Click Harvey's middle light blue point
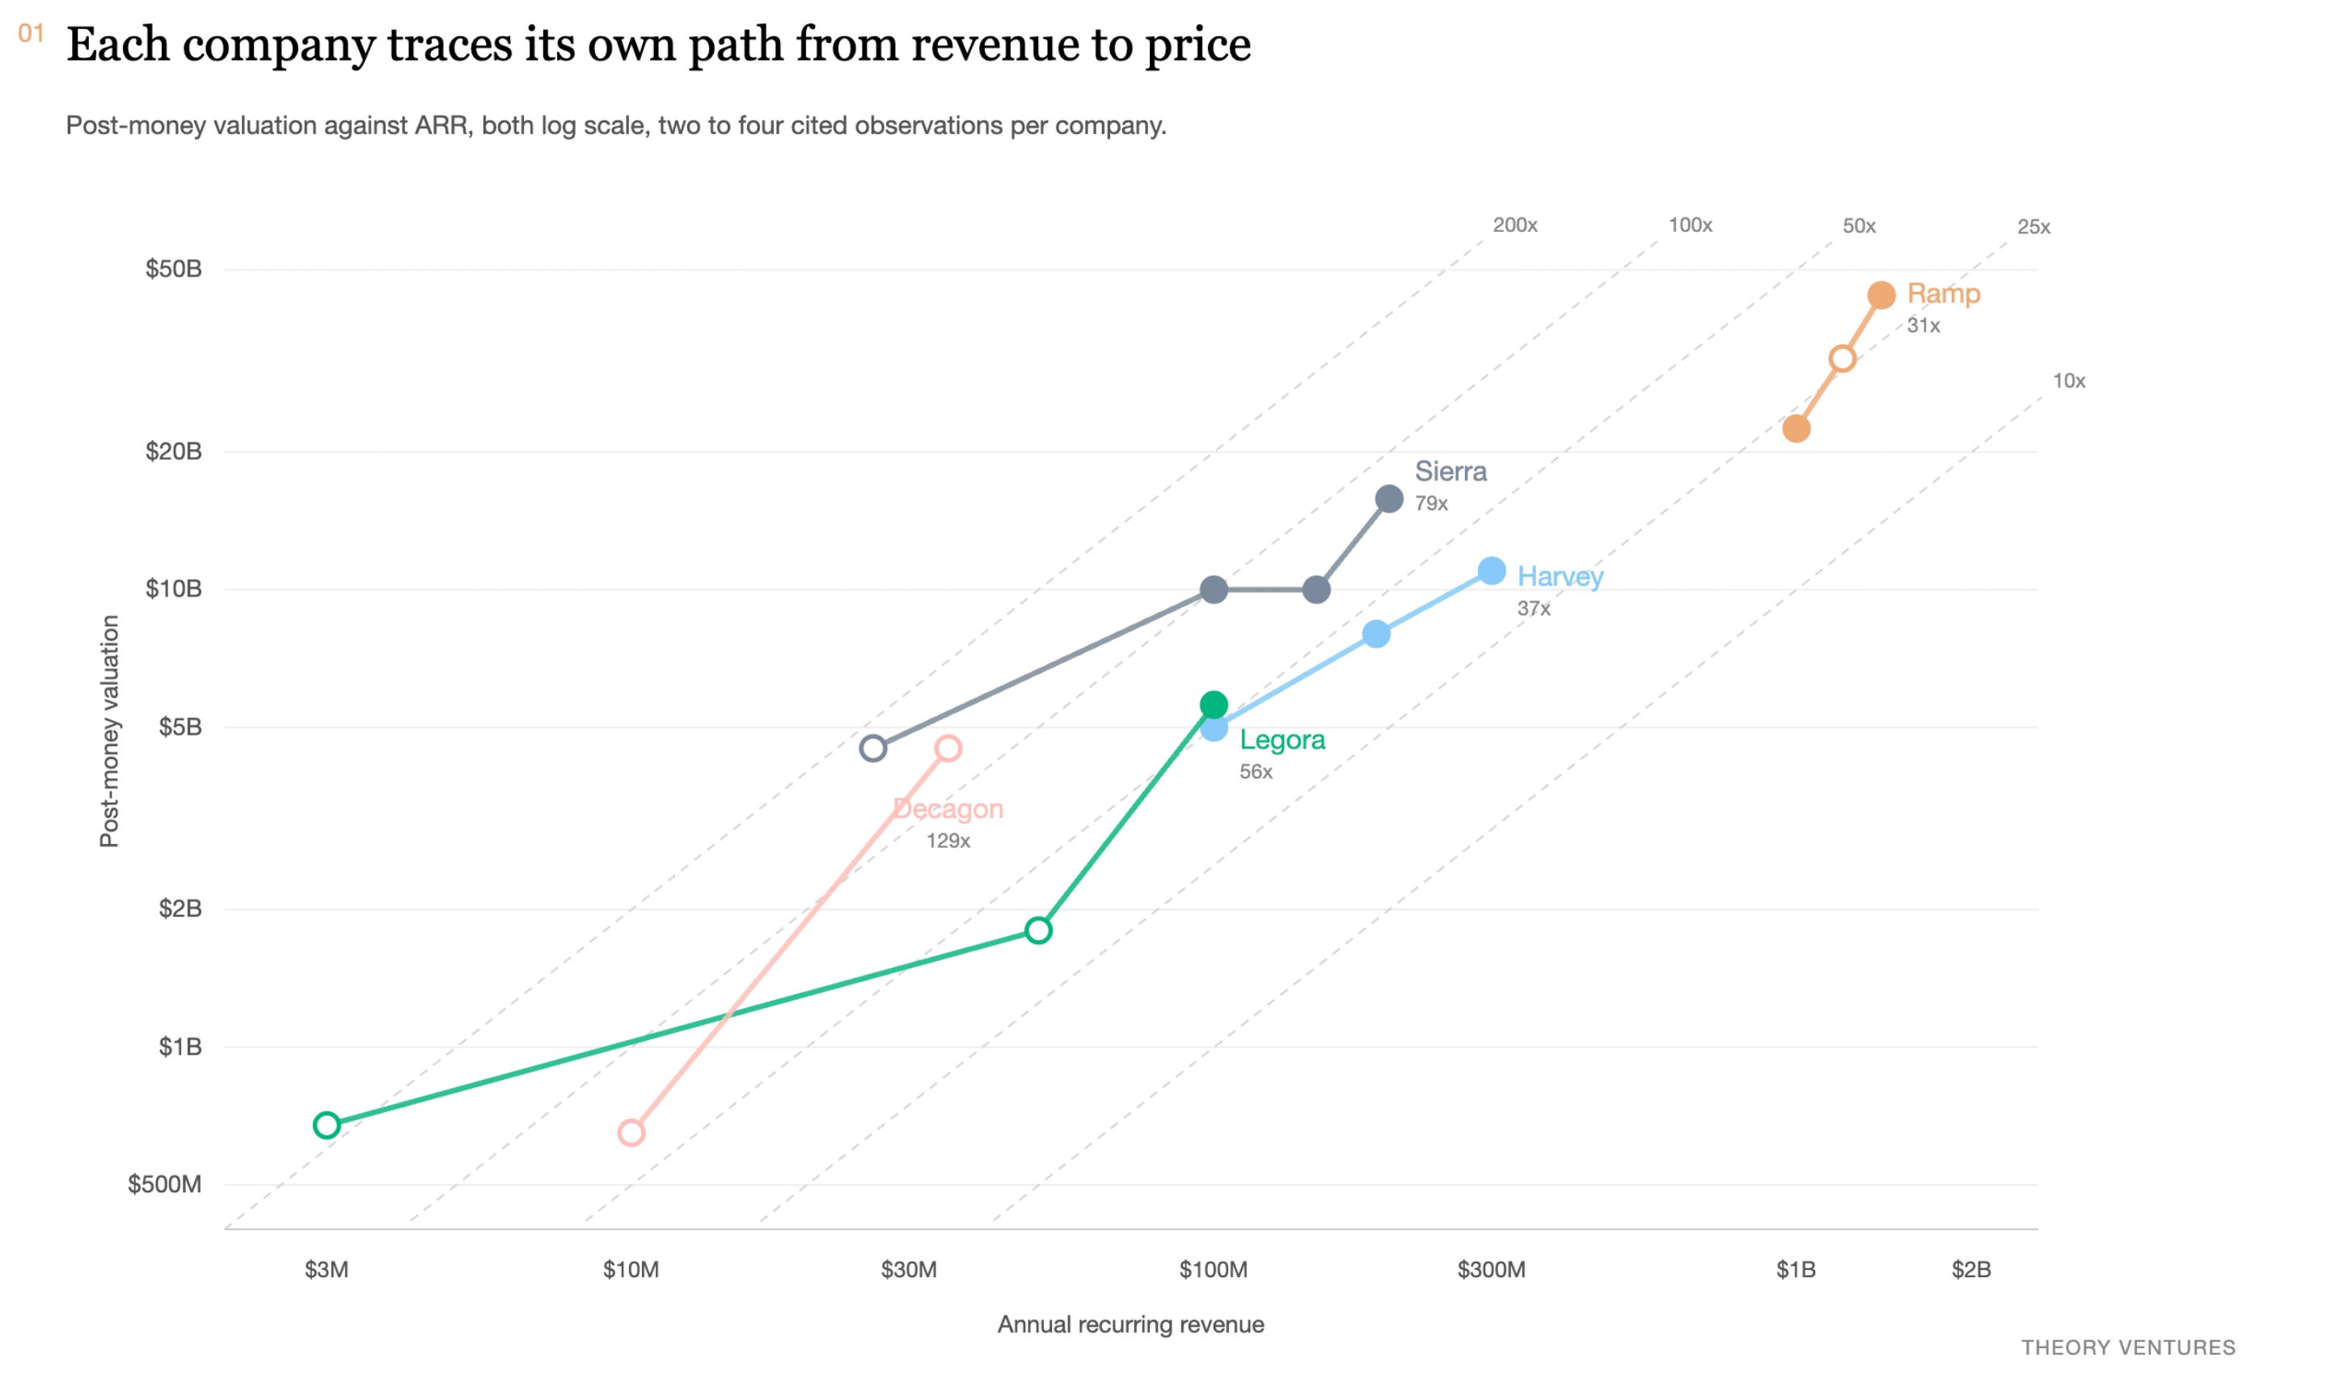Image resolution: width=2335 pixels, height=1379 pixels. coord(1376,634)
